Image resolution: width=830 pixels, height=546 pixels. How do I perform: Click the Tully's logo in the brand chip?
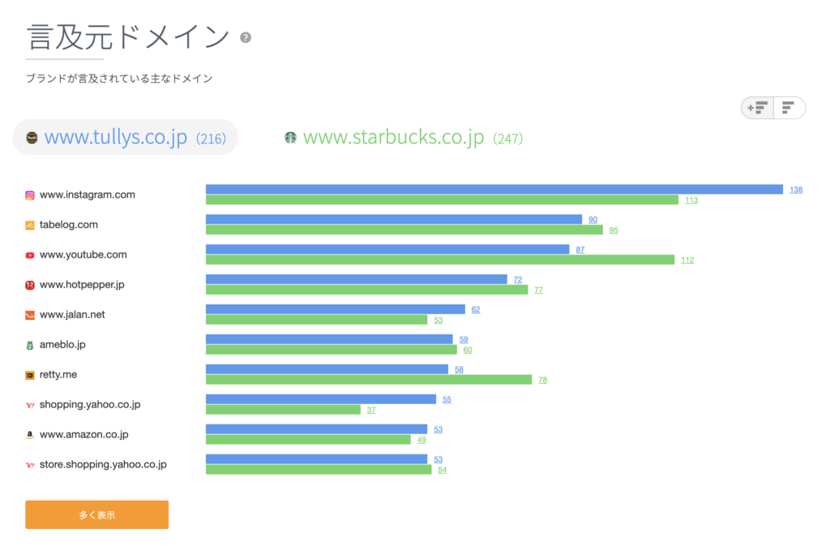(32, 138)
